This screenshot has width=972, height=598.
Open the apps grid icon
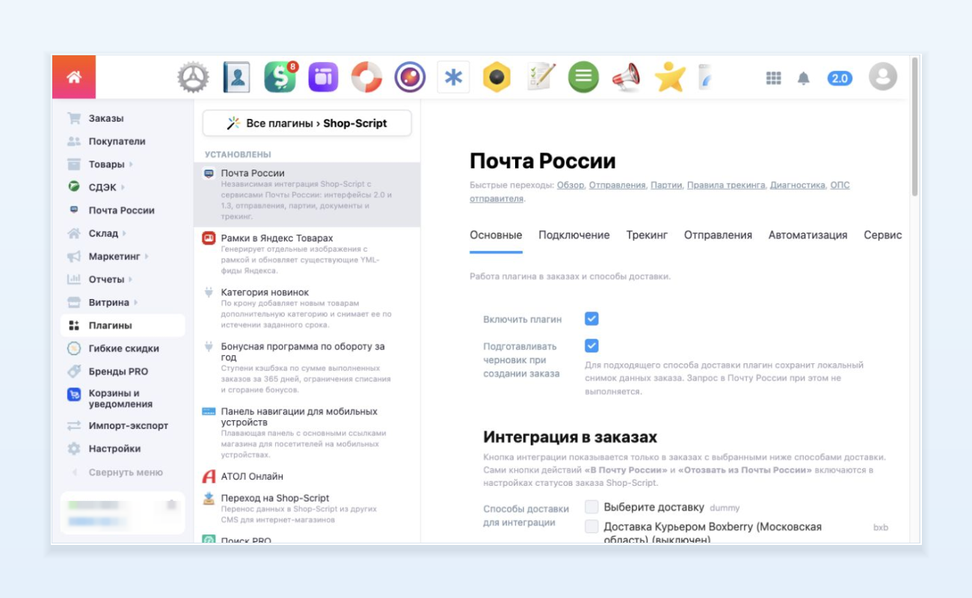click(774, 78)
